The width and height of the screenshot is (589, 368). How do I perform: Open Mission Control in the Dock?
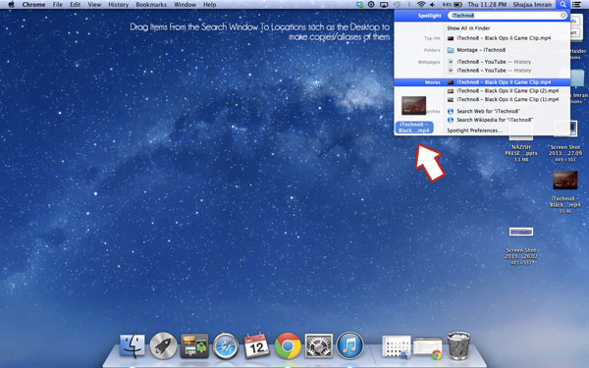pos(194,345)
